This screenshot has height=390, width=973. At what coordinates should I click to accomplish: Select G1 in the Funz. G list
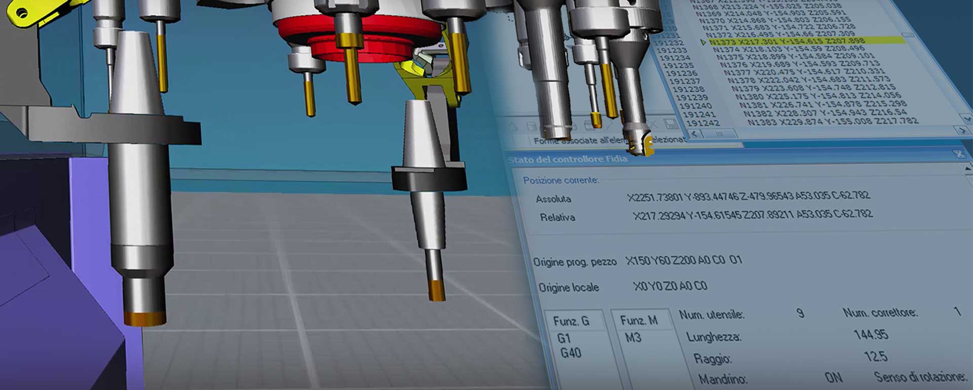coord(564,338)
